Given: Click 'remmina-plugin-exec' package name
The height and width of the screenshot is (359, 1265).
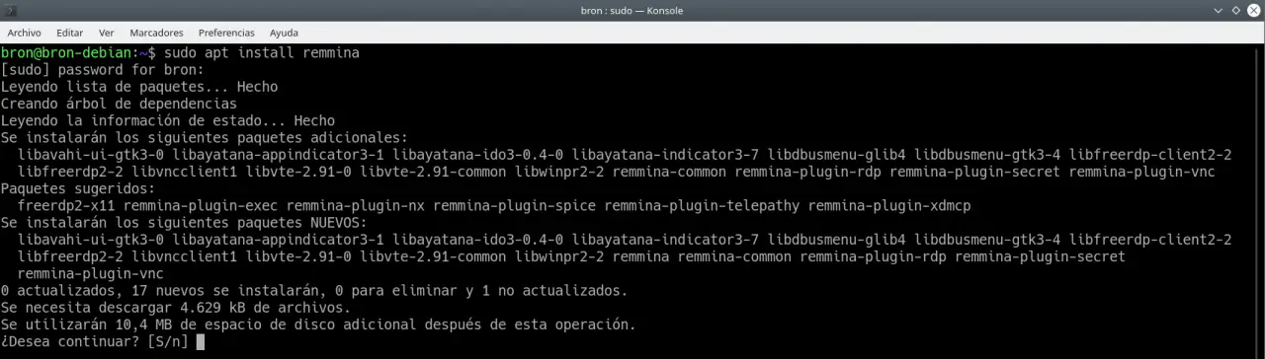Looking at the screenshot, I should point(201,205).
